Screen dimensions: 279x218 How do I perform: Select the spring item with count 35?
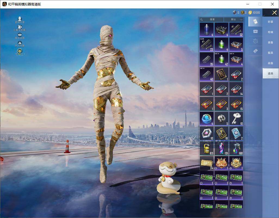click(x=207, y=59)
